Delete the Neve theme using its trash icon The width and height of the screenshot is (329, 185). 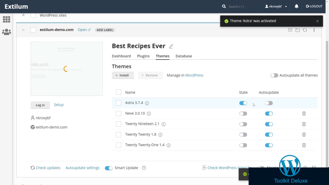(x=304, y=113)
